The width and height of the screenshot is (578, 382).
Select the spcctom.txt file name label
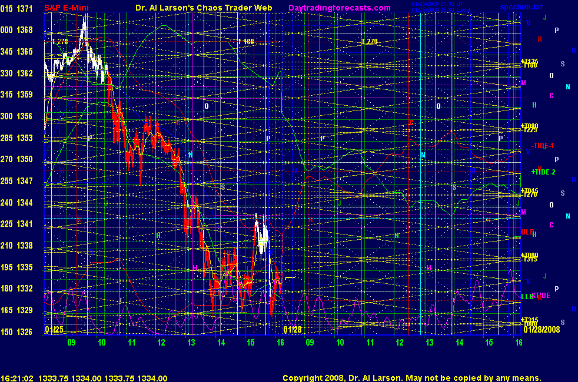point(521,6)
